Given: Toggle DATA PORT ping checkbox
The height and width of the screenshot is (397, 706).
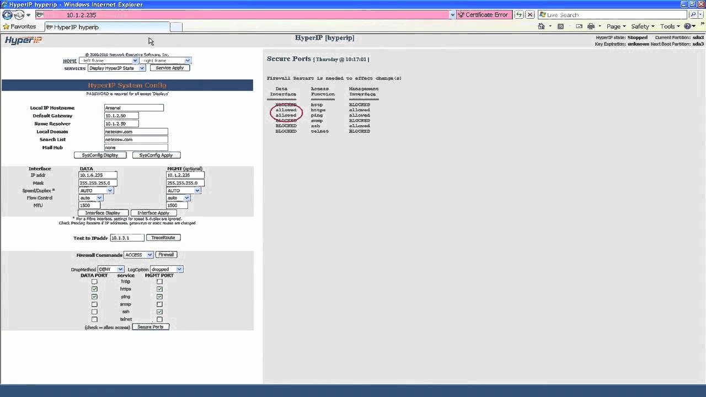Looking at the screenshot, I should click(94, 297).
